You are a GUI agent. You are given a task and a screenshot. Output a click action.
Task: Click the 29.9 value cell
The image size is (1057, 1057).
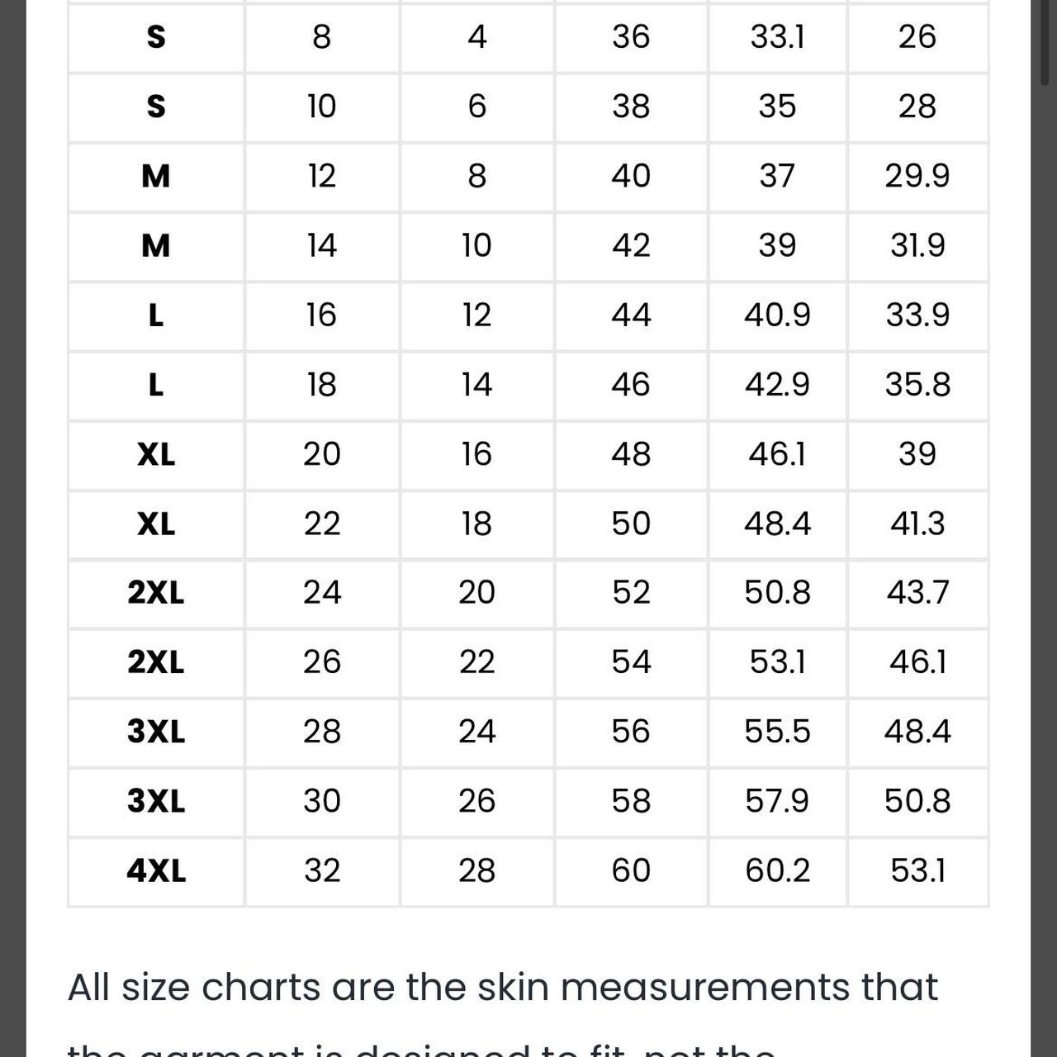coord(917,176)
